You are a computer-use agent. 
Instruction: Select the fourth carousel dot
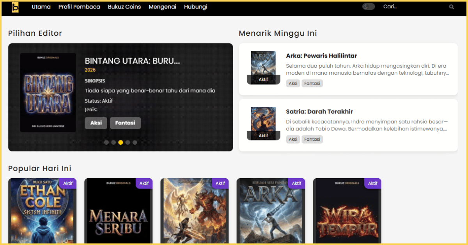128,142
